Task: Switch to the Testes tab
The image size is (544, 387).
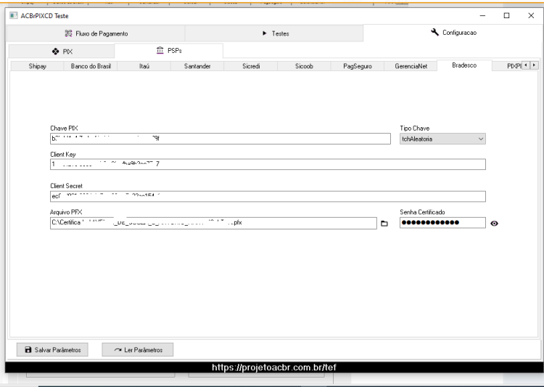Action: [274, 33]
